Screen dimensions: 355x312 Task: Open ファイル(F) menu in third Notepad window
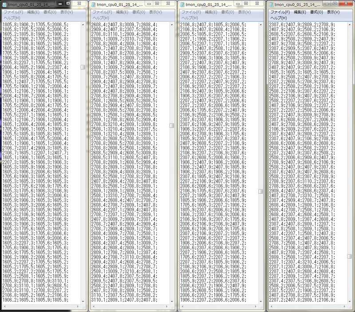point(191,12)
